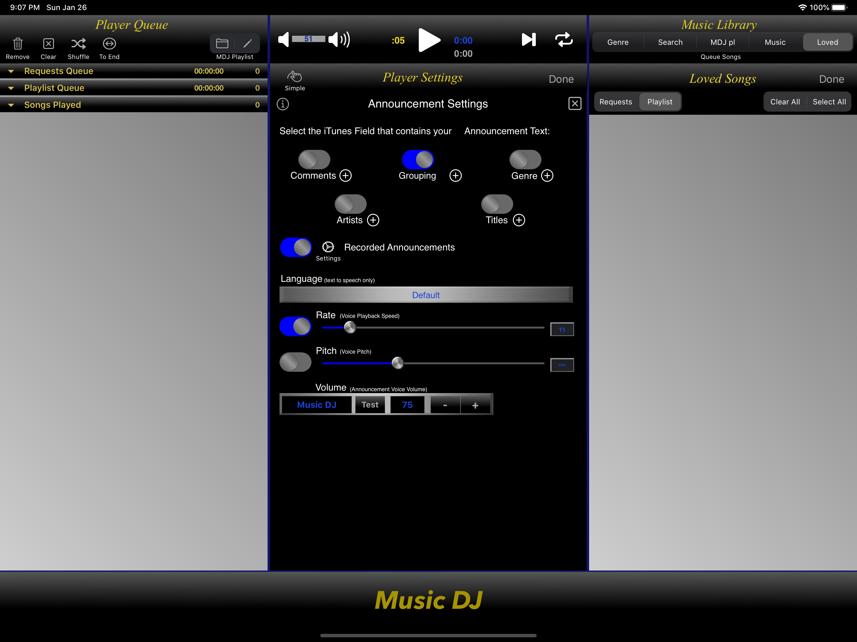Screen dimensions: 857x642
Task: Switch to Simple mode
Action: click(295, 81)
